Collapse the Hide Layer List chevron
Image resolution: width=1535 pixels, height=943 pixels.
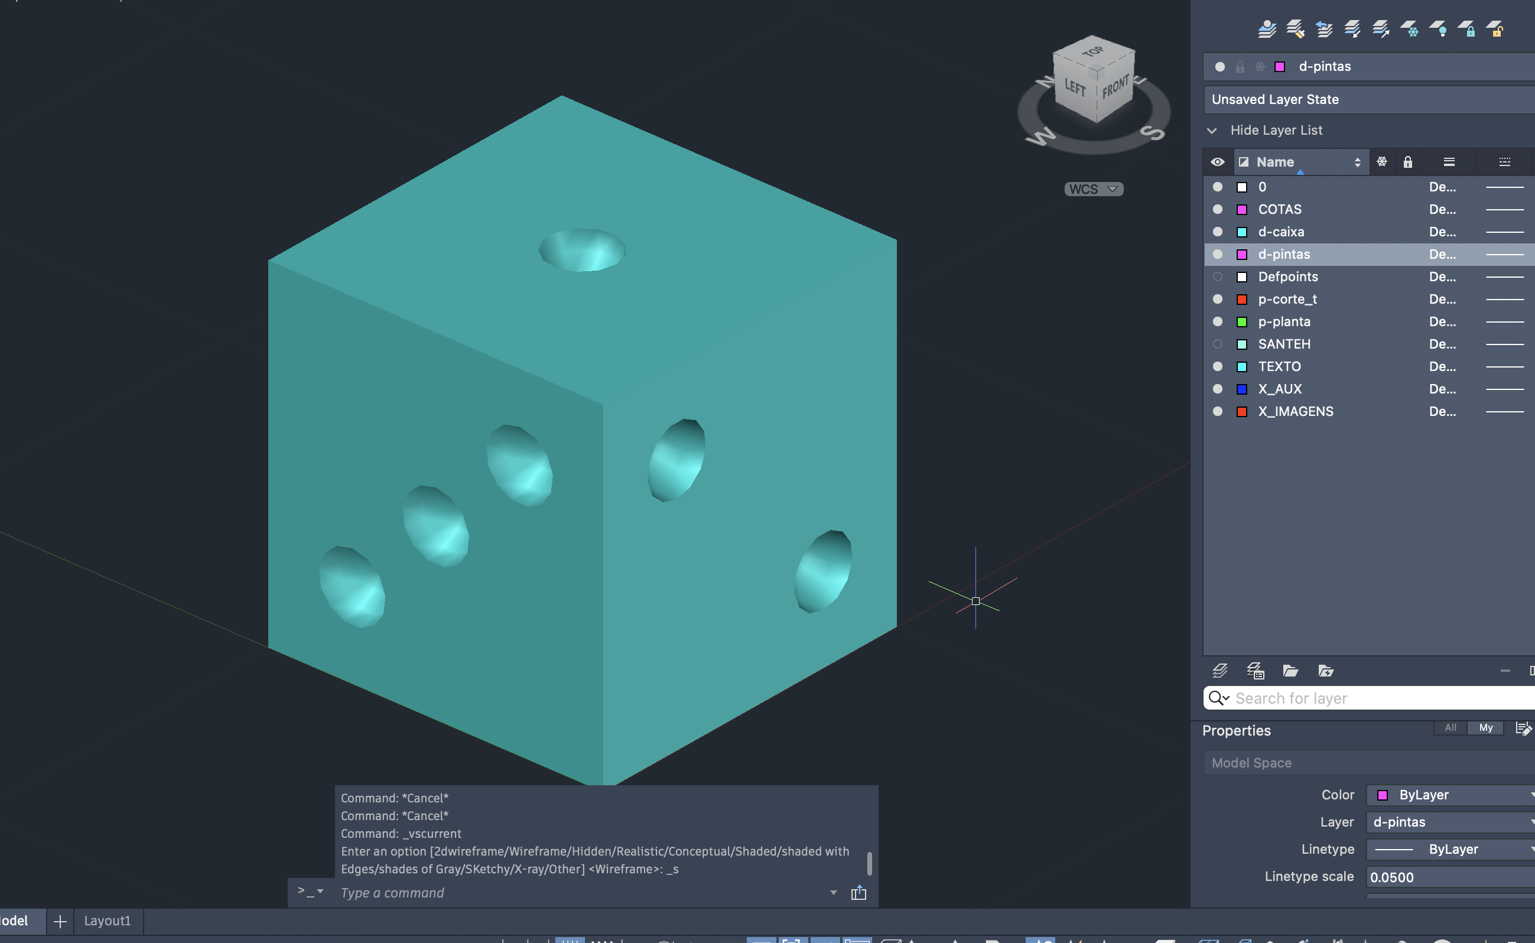(1211, 131)
